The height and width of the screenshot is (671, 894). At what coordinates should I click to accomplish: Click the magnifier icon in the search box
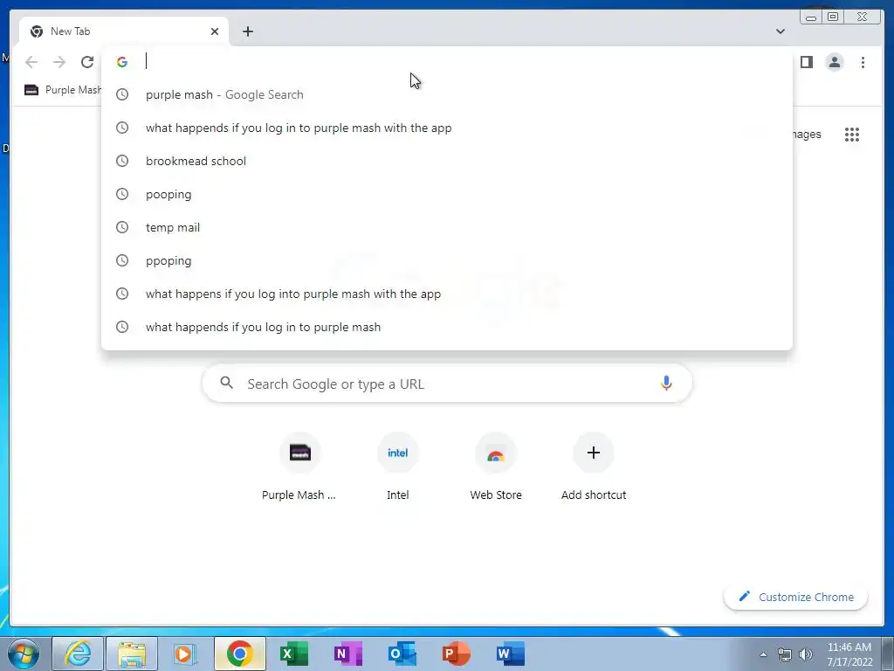226,383
